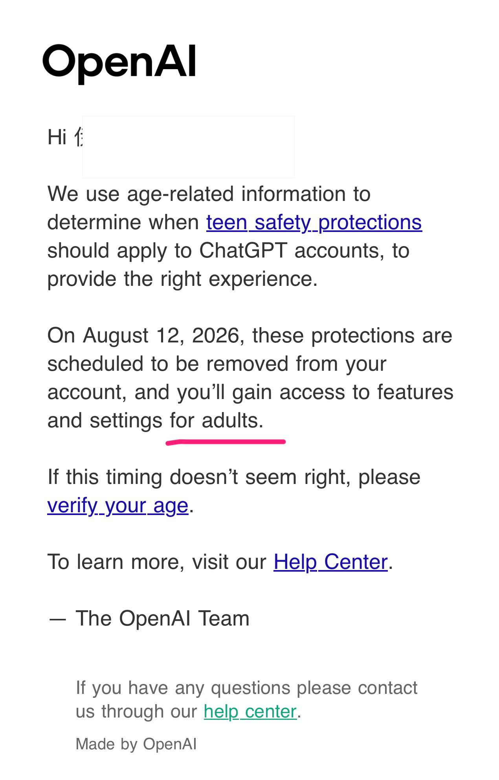Viewport: 499px width, 780px height.
Task: Click the Hi greeting word
Action: 57,137
